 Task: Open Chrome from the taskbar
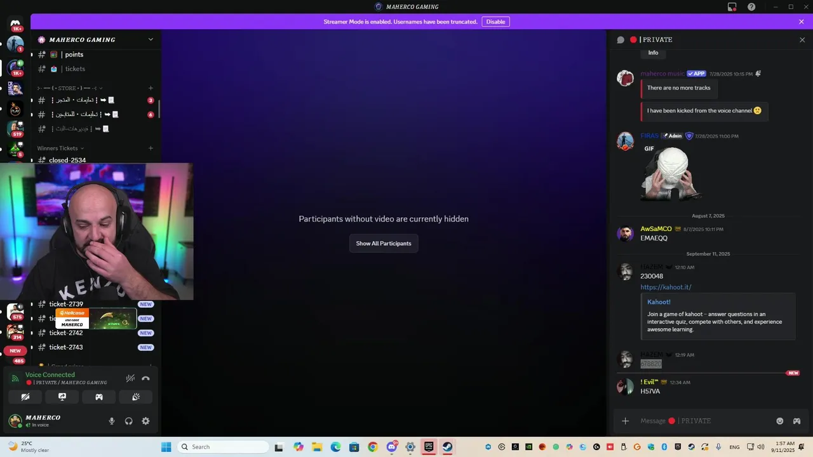coord(373,447)
